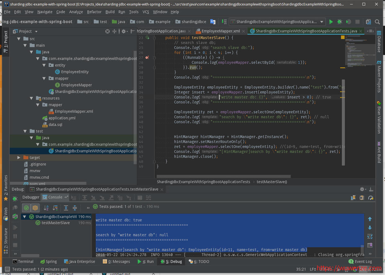Screen dimensions: 385x275
Task: Click scroll to end icon beside console
Action: pos(369,245)
